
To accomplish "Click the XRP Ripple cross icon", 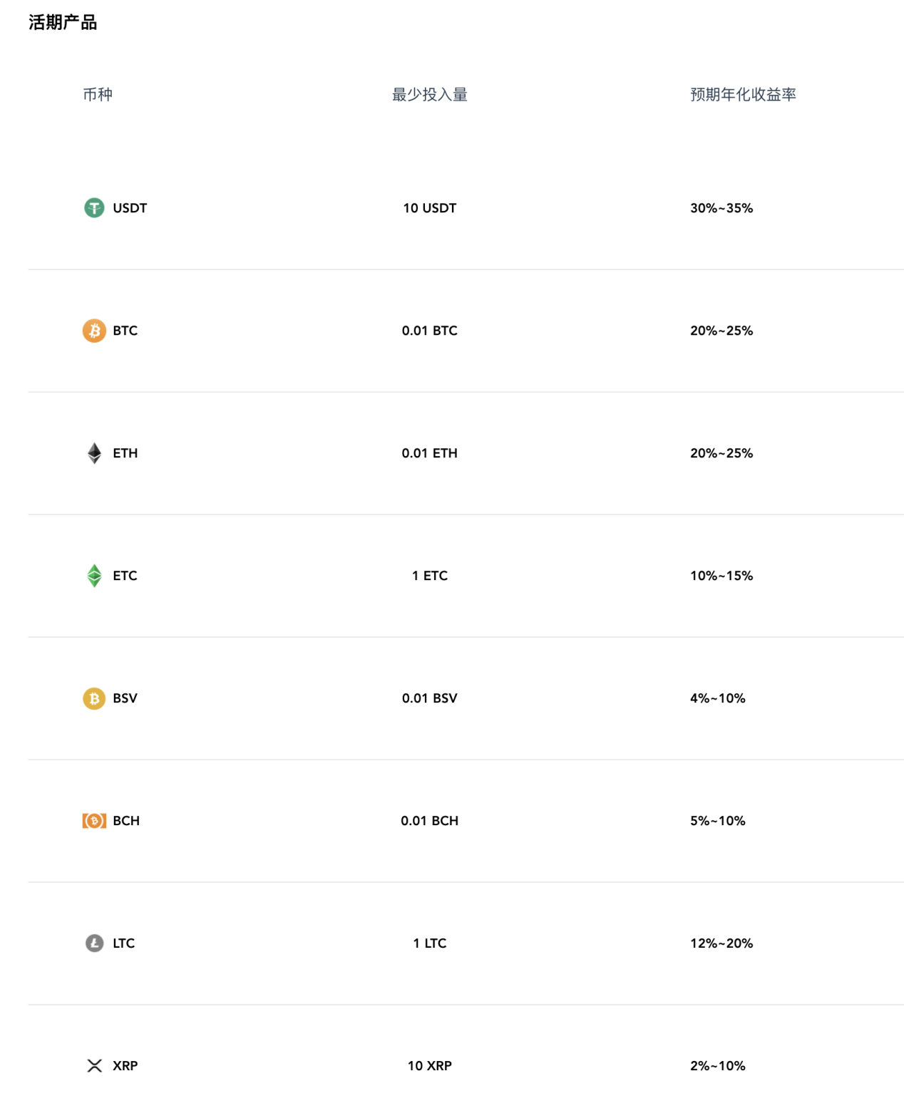I will tap(94, 1066).
